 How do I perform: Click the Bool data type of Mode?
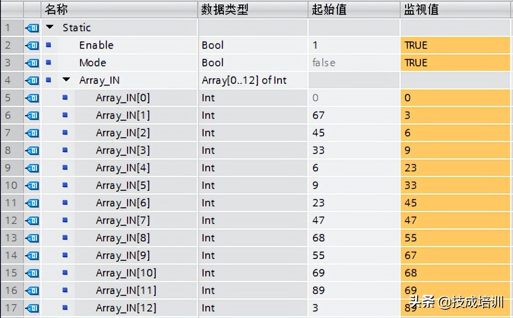click(x=213, y=63)
